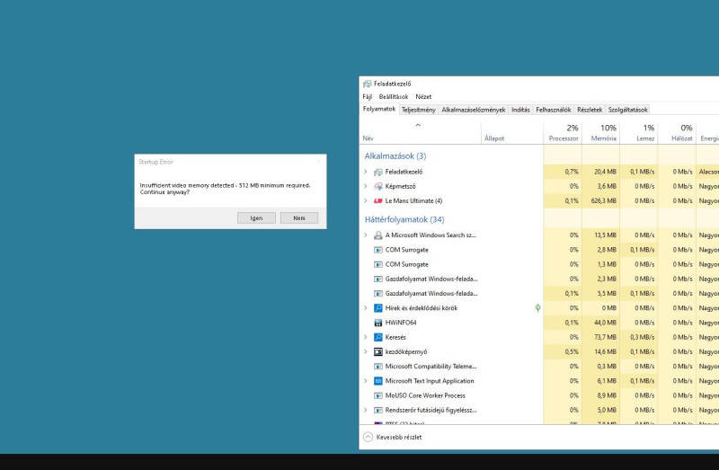The image size is (719, 470).
Task: Switch to the Részletek tab
Action: (x=590, y=110)
